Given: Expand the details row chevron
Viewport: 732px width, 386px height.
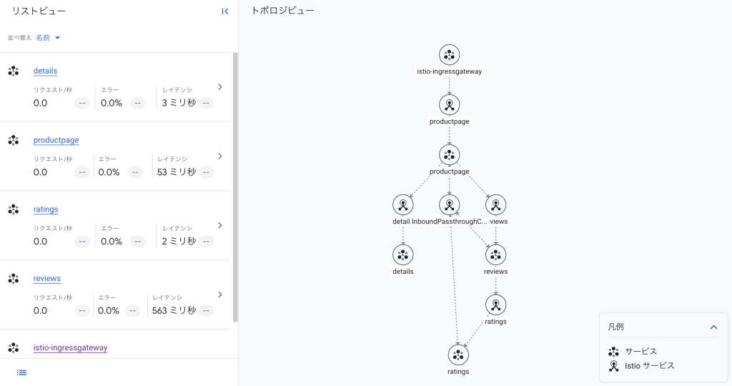Looking at the screenshot, I should (x=220, y=87).
